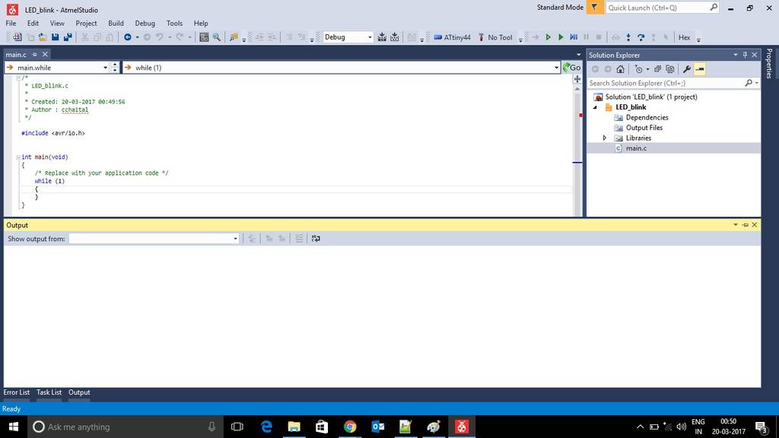Click the New Project toolbar icon
Image resolution: width=779 pixels, height=438 pixels.
[x=17, y=37]
